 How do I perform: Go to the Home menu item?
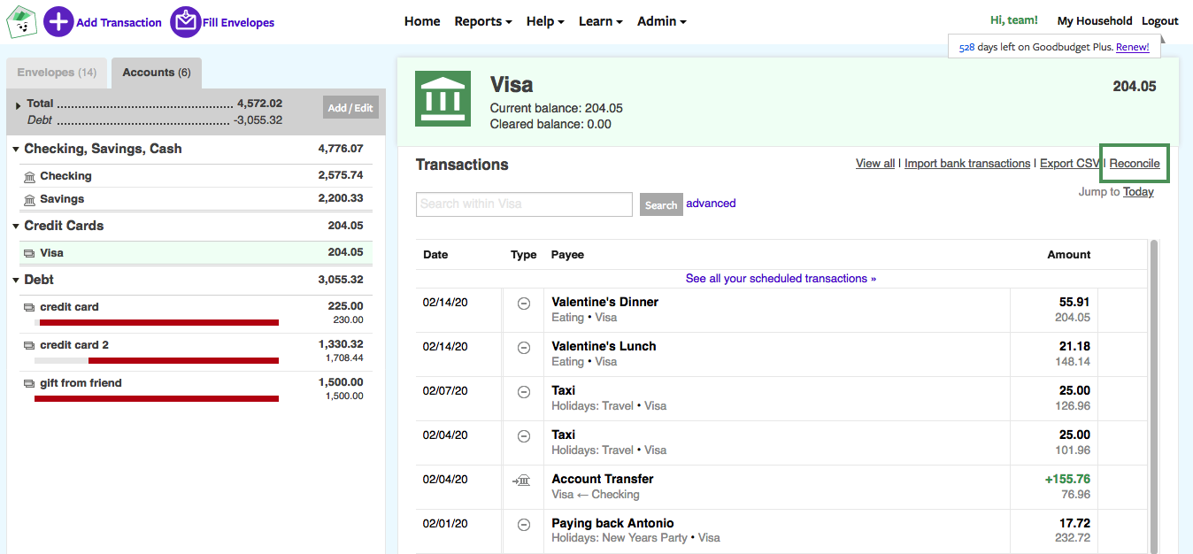point(422,21)
